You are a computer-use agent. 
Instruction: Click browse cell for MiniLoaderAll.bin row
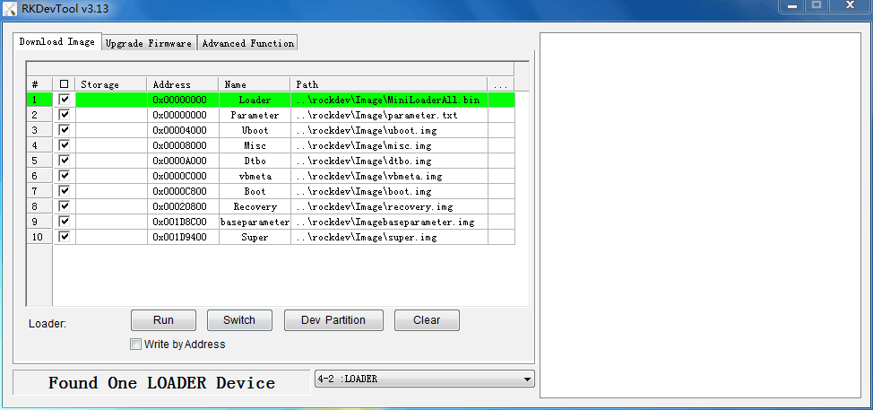coord(500,100)
